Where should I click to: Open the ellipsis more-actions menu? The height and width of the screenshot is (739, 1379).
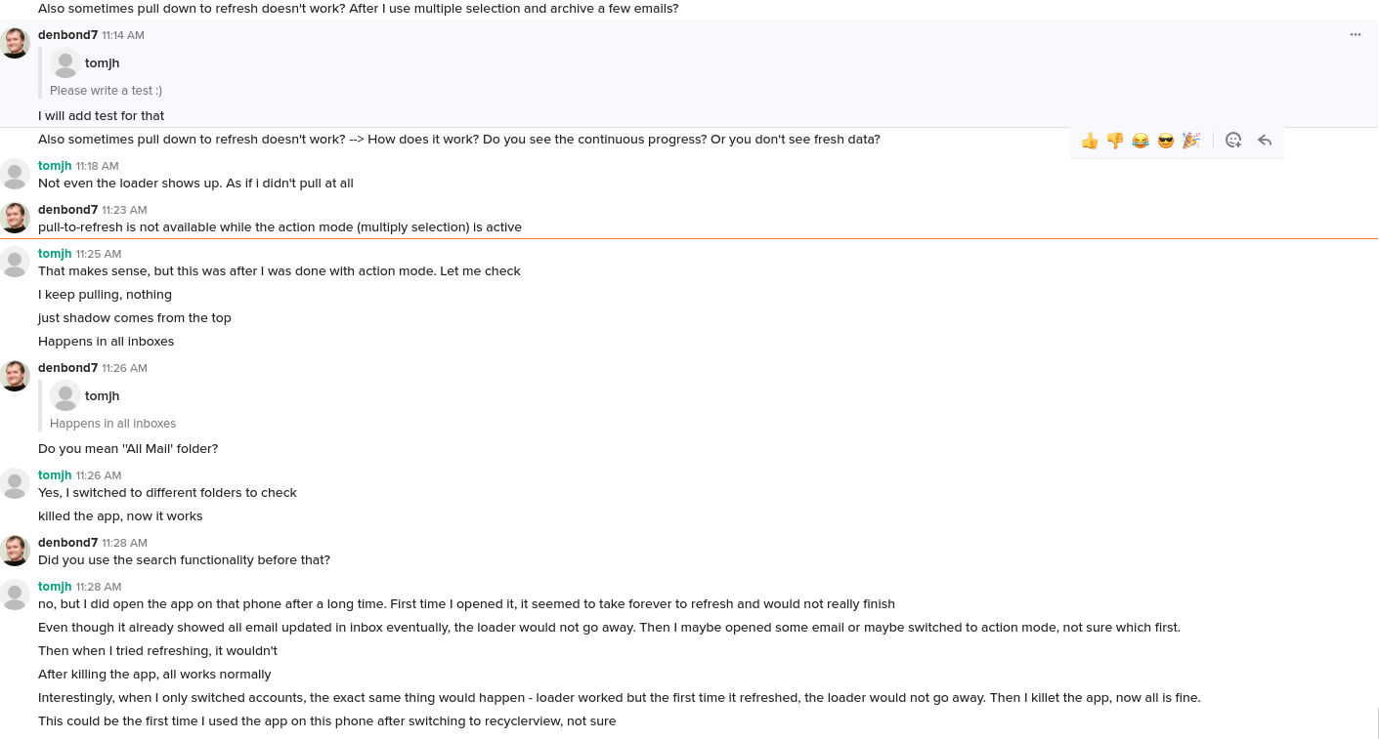[1356, 34]
